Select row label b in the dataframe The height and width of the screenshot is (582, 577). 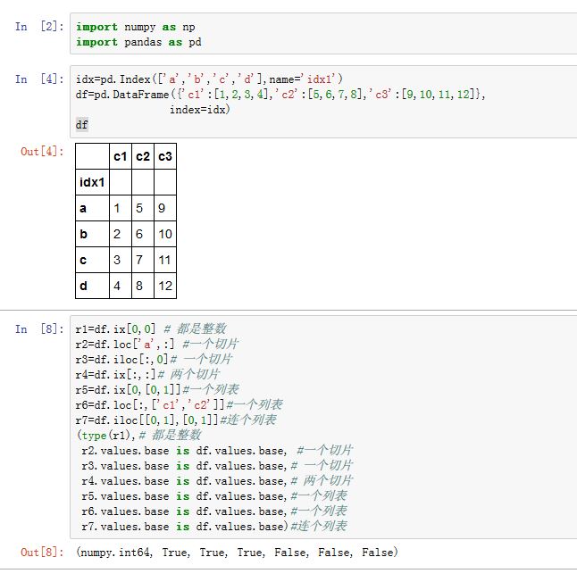pos(84,234)
